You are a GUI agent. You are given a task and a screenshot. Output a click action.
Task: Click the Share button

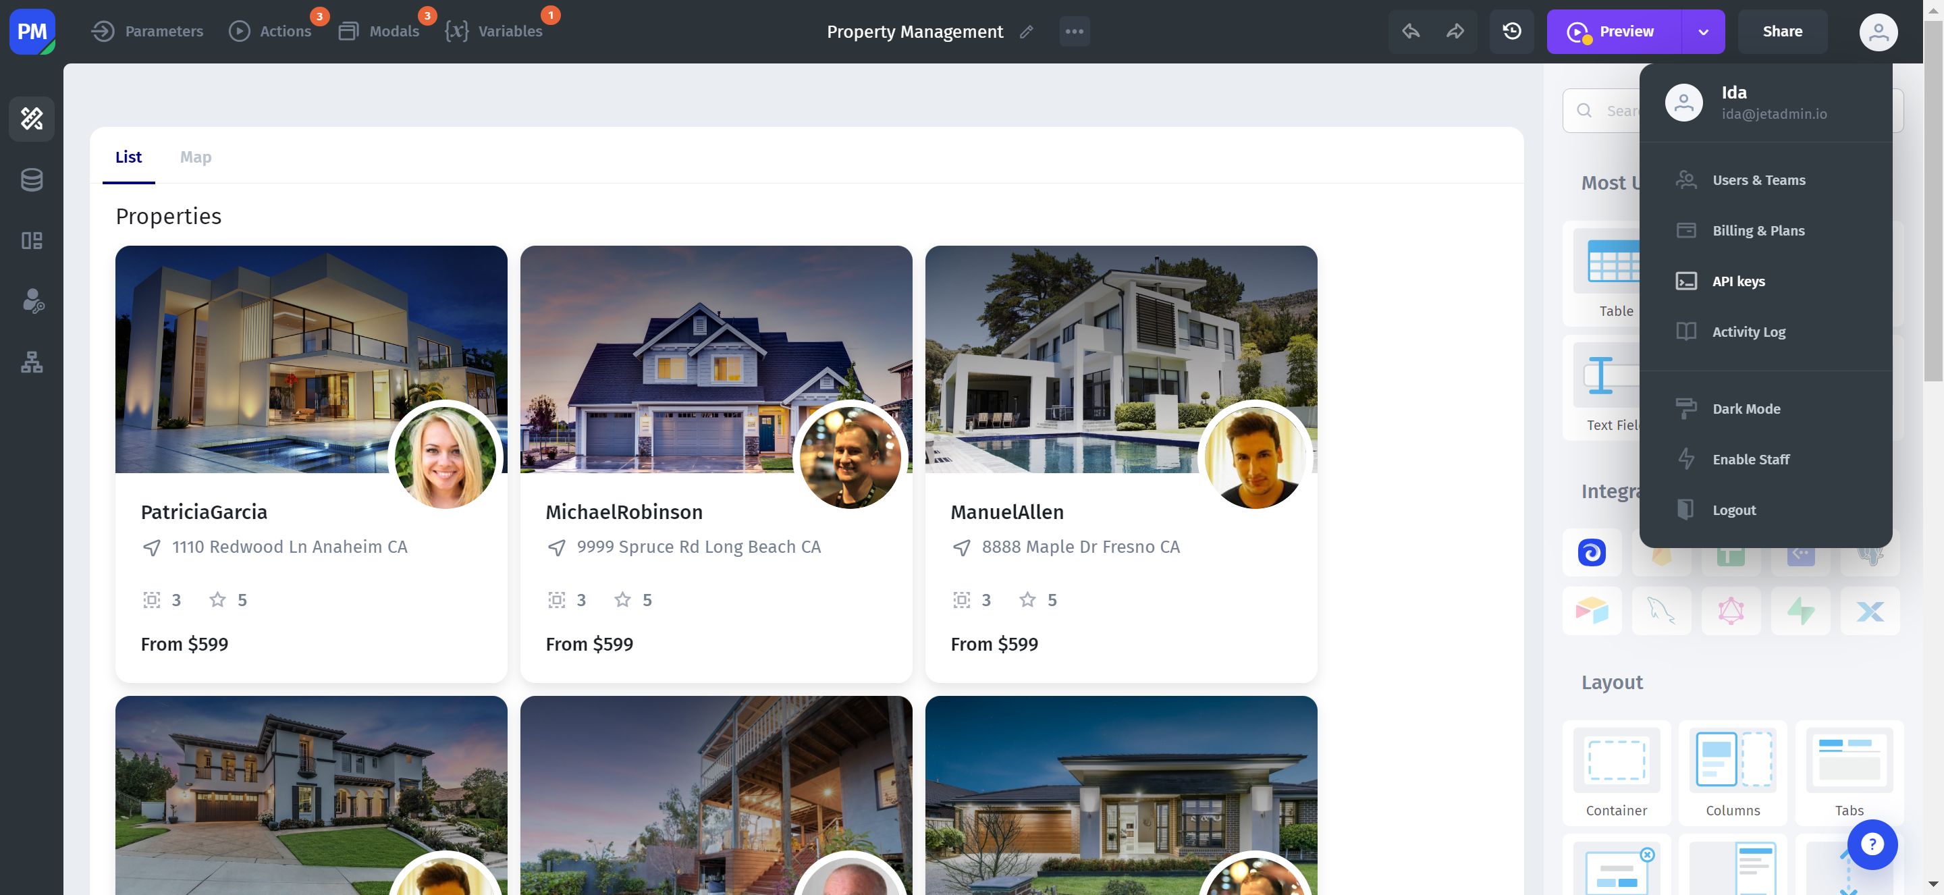coord(1782,31)
